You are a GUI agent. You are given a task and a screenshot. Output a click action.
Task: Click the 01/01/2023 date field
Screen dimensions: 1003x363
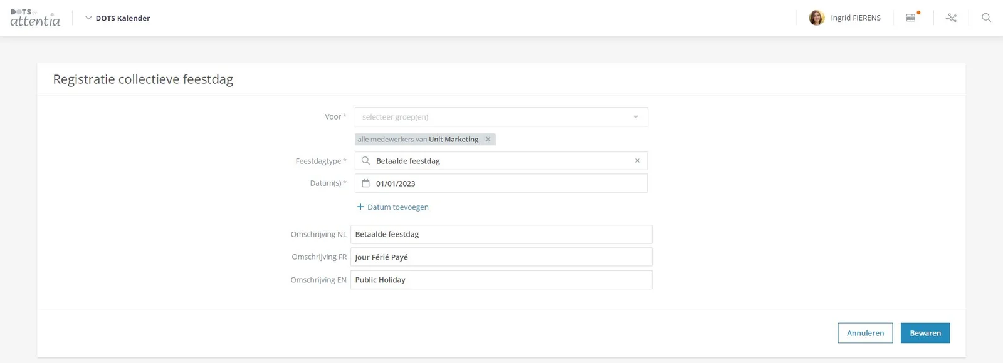pos(501,183)
